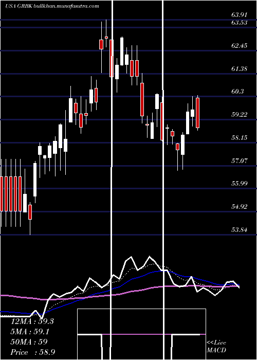257x360 pixels.
Task: Click the 53.84 price level label
Action: point(239,229)
